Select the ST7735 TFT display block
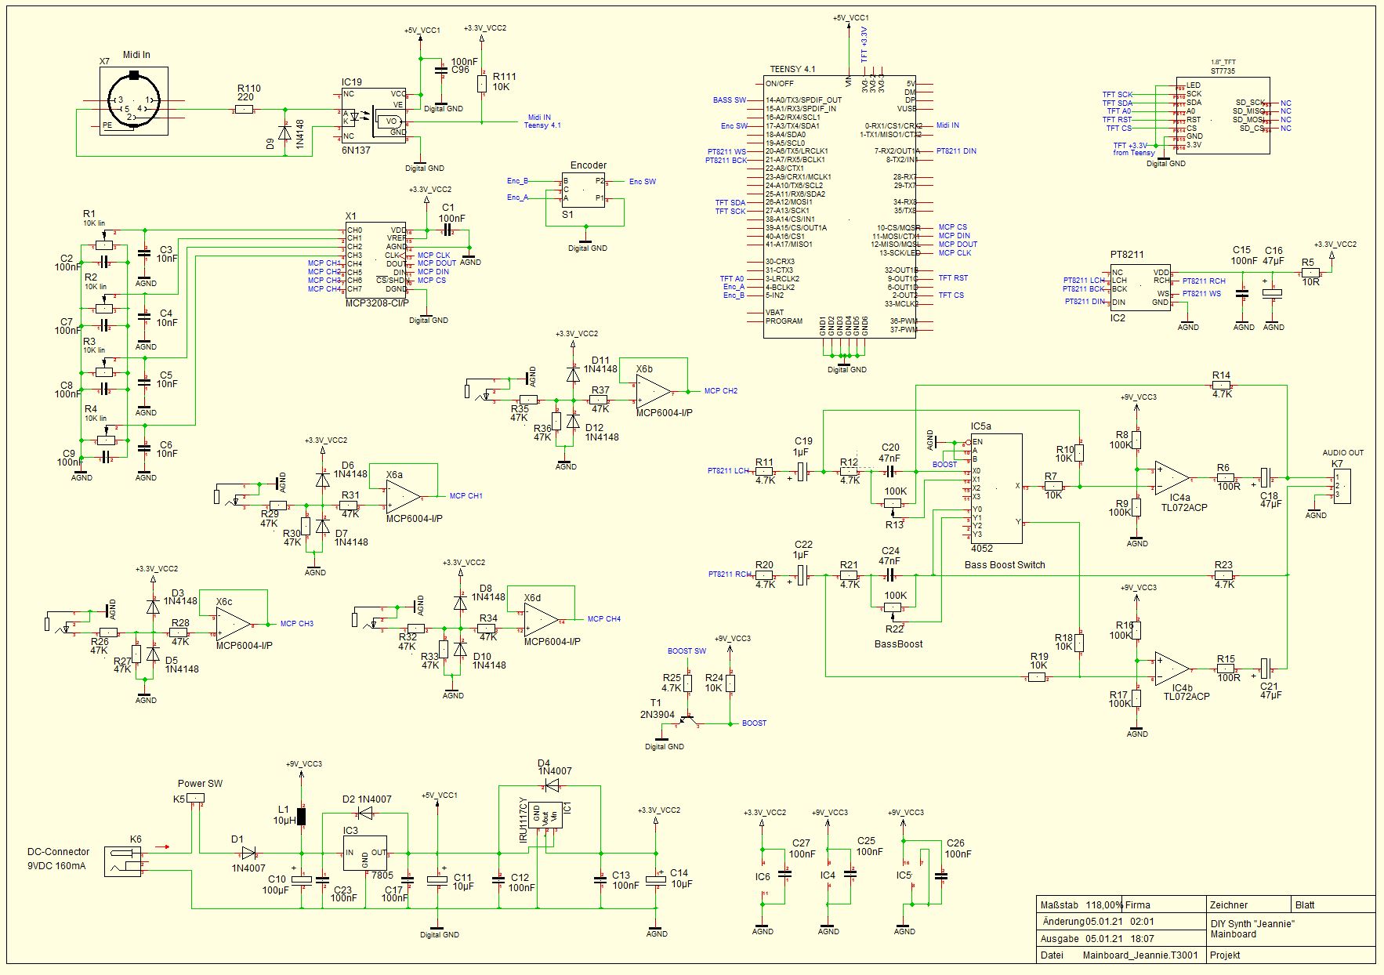 (x=1222, y=115)
